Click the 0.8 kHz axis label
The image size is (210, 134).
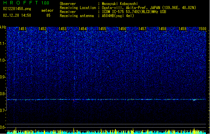tap(3, 94)
